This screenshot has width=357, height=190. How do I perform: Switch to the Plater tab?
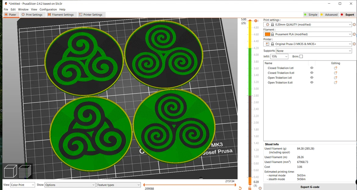[x=10, y=15]
